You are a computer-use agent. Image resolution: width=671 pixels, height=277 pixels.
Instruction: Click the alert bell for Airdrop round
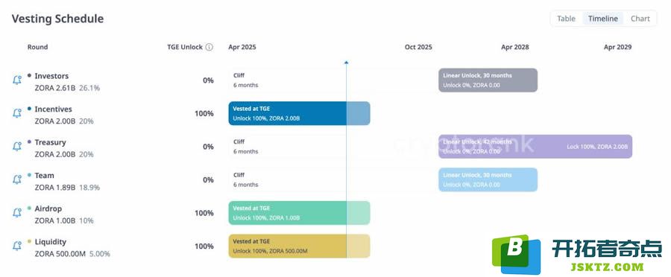[17, 212]
